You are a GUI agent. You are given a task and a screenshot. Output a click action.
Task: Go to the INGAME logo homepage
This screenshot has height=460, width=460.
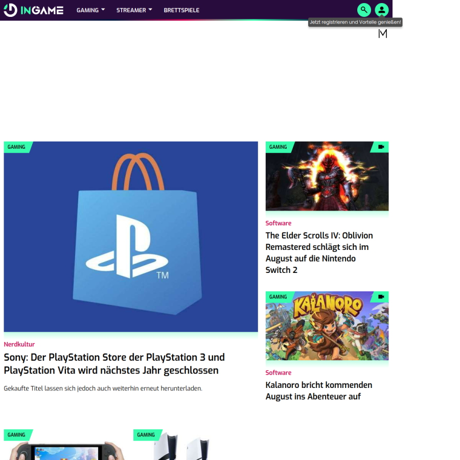coord(33,10)
